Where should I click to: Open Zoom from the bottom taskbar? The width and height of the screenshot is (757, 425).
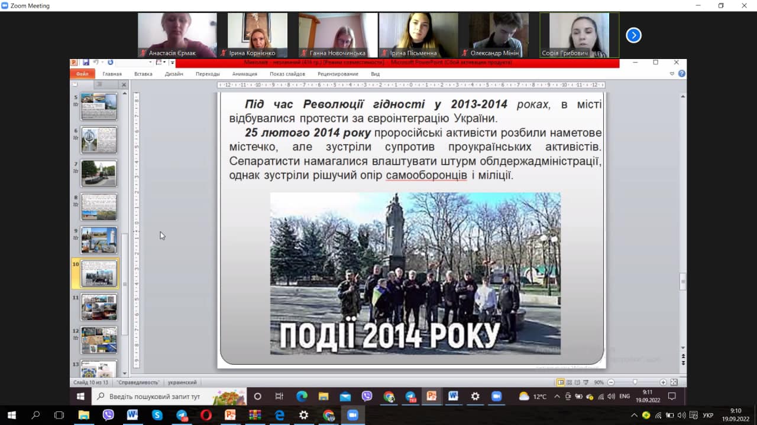click(353, 415)
